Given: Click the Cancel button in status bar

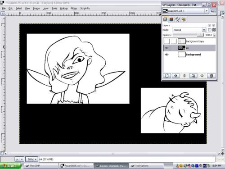Looking at the screenshot, I should tap(220, 159).
